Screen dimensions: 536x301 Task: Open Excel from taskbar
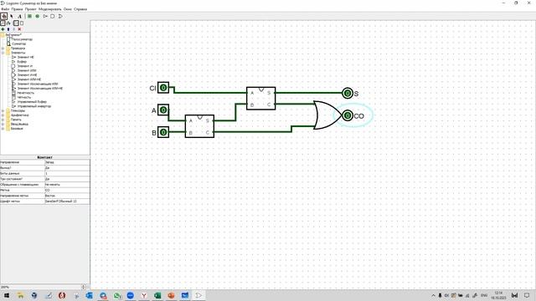(157, 295)
